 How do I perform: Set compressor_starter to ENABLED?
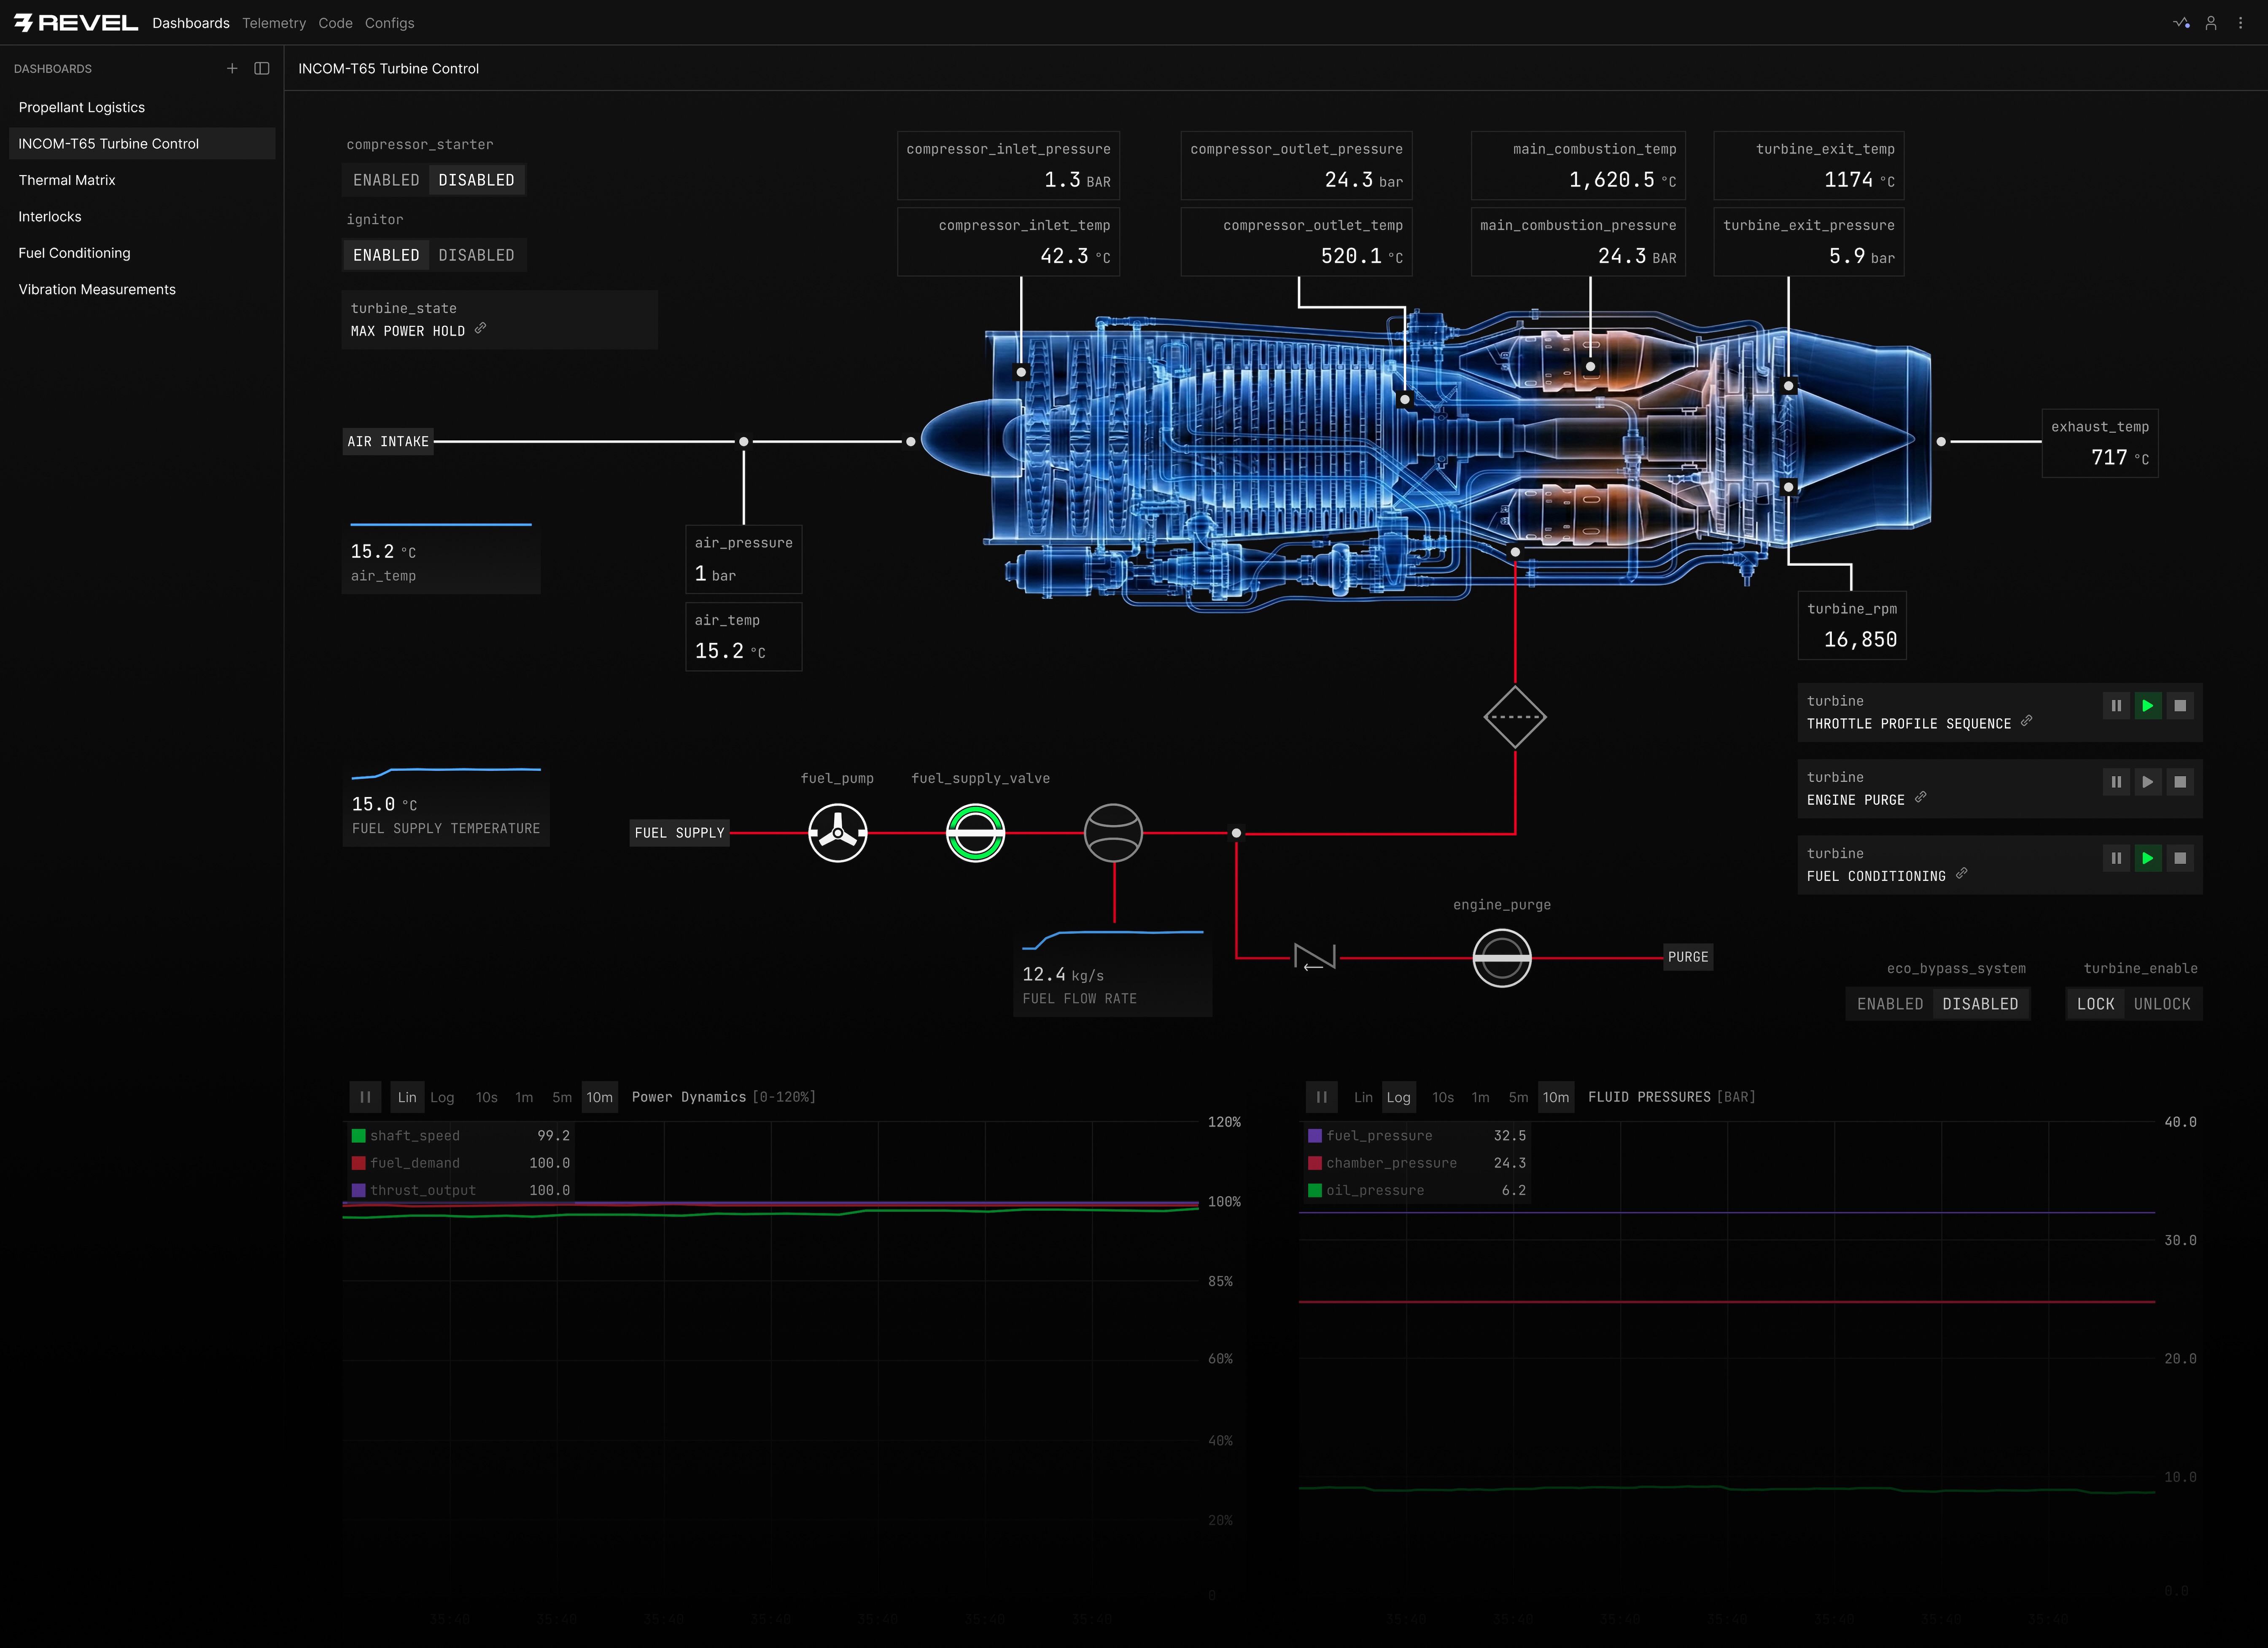[386, 180]
